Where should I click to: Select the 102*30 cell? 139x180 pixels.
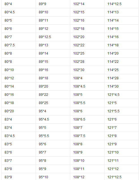tap(87, 70)
